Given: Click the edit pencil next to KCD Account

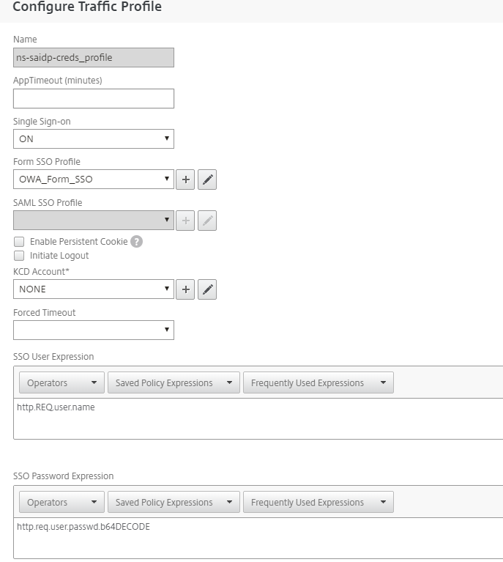Looking at the screenshot, I should (207, 289).
